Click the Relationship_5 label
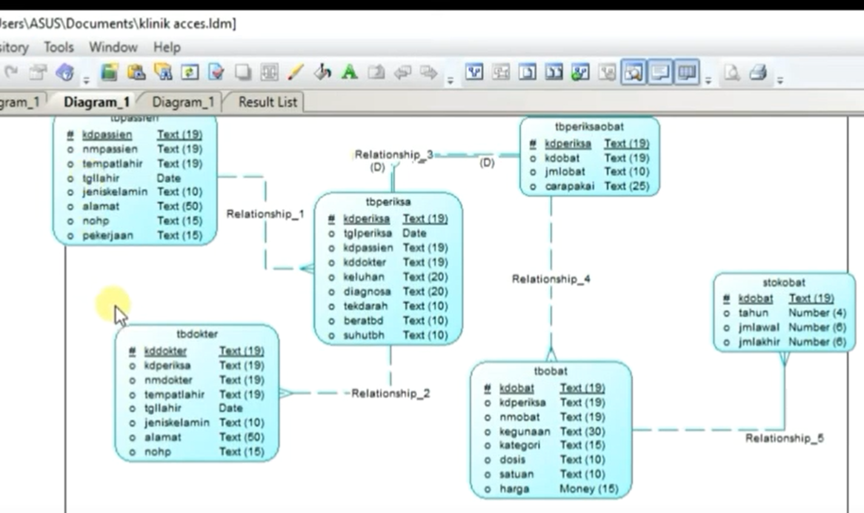The width and height of the screenshot is (864, 513). pos(785,438)
